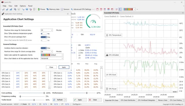Screen dimensions: 185x106
Task: Open the dropdown arrow beside Refresh
Action: (x=66, y=100)
